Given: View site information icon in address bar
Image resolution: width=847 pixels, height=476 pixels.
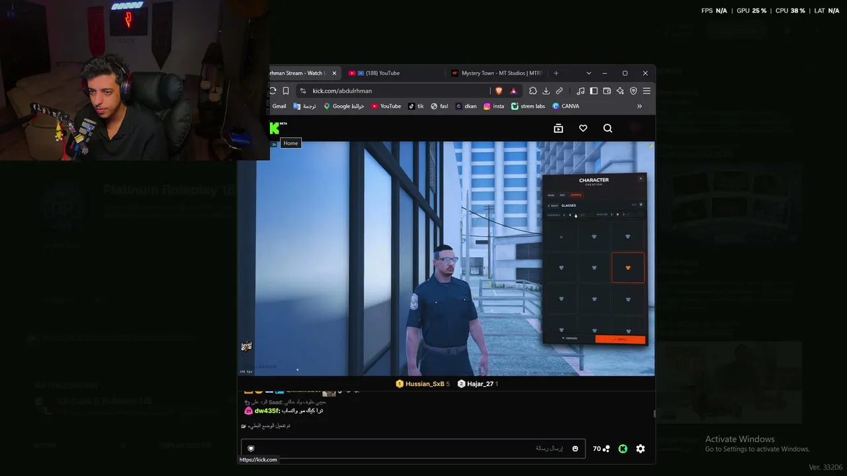Looking at the screenshot, I should (x=303, y=91).
